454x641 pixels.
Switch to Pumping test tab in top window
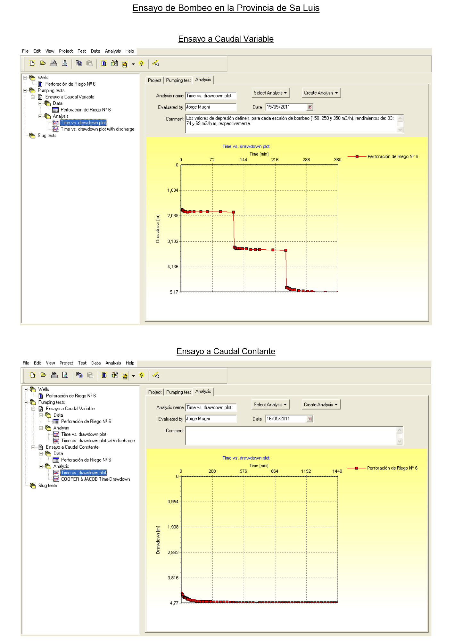tap(178, 80)
